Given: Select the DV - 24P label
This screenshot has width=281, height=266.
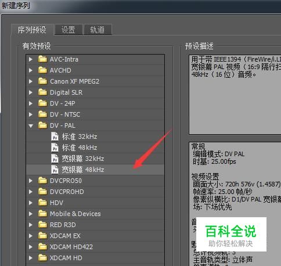Looking at the screenshot, I should (x=63, y=103).
